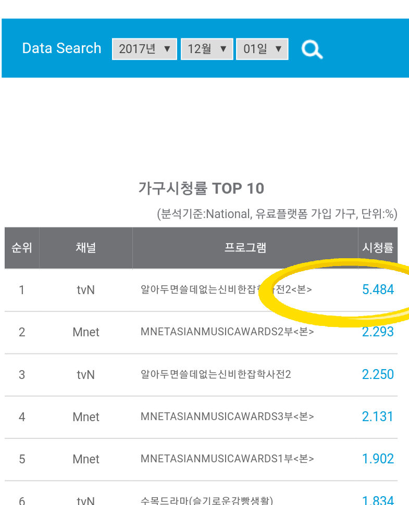Click the 채널 column header
409x505 pixels.
pos(86,248)
